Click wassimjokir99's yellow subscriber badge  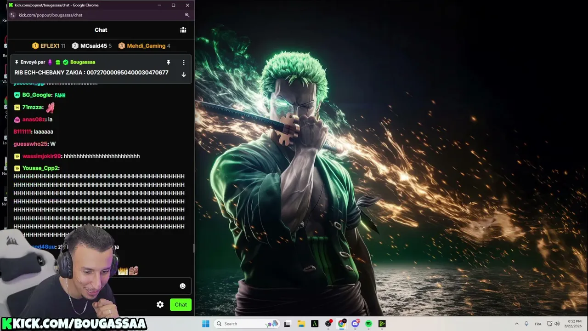coord(17,156)
